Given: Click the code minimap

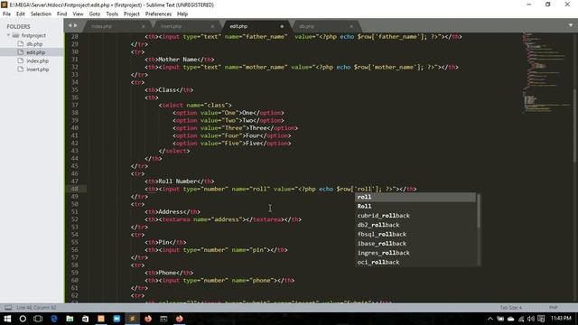Looking at the screenshot, I should click(546, 74).
